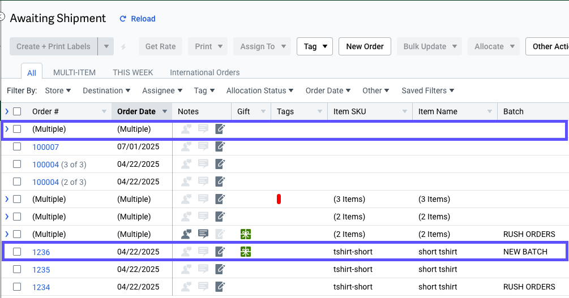Click pencil internal notes icon for order 100007

pos(220,146)
